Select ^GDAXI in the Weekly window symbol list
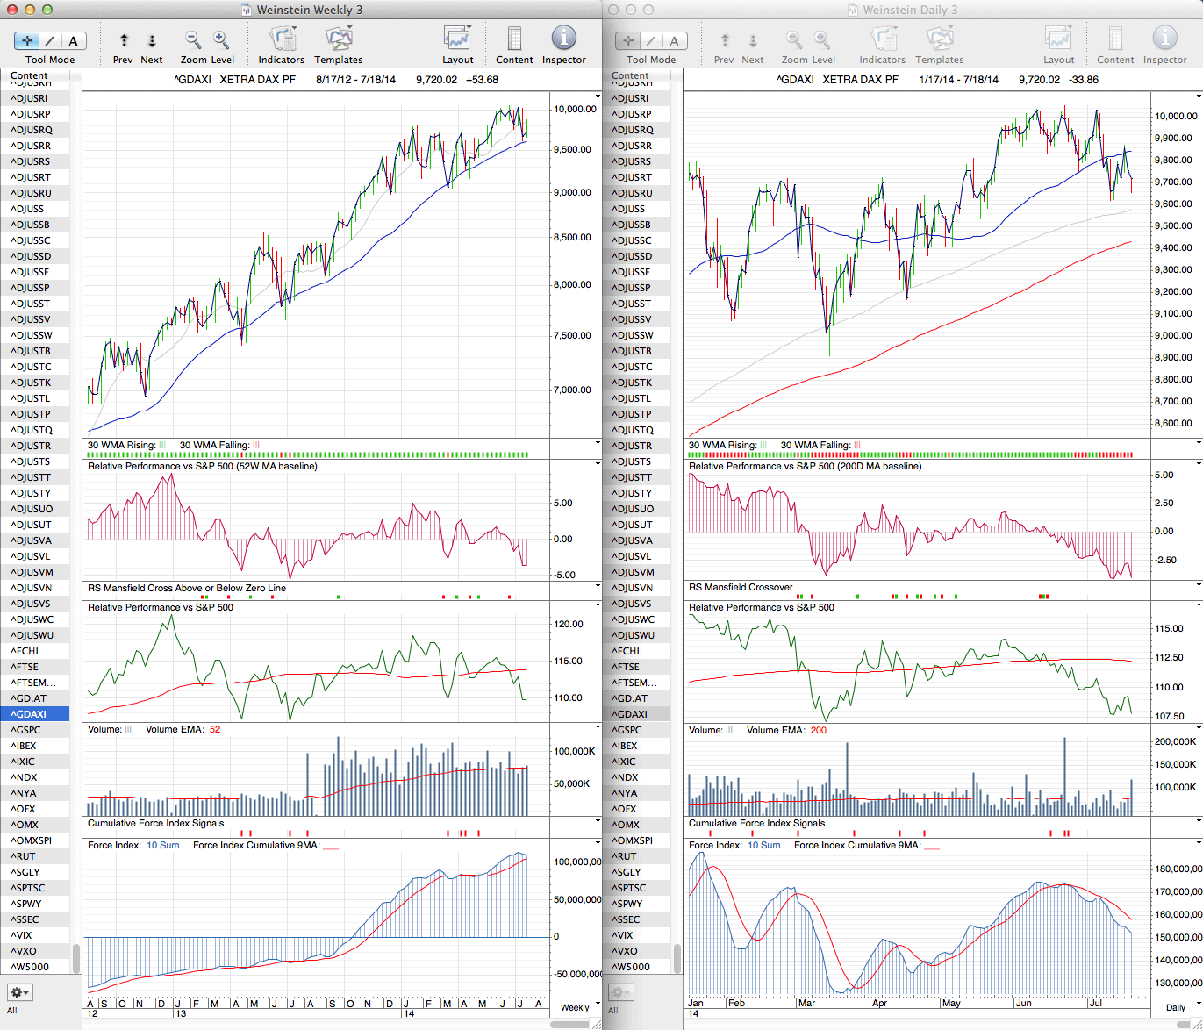Screen dimensions: 1203x1030 pos(35,714)
